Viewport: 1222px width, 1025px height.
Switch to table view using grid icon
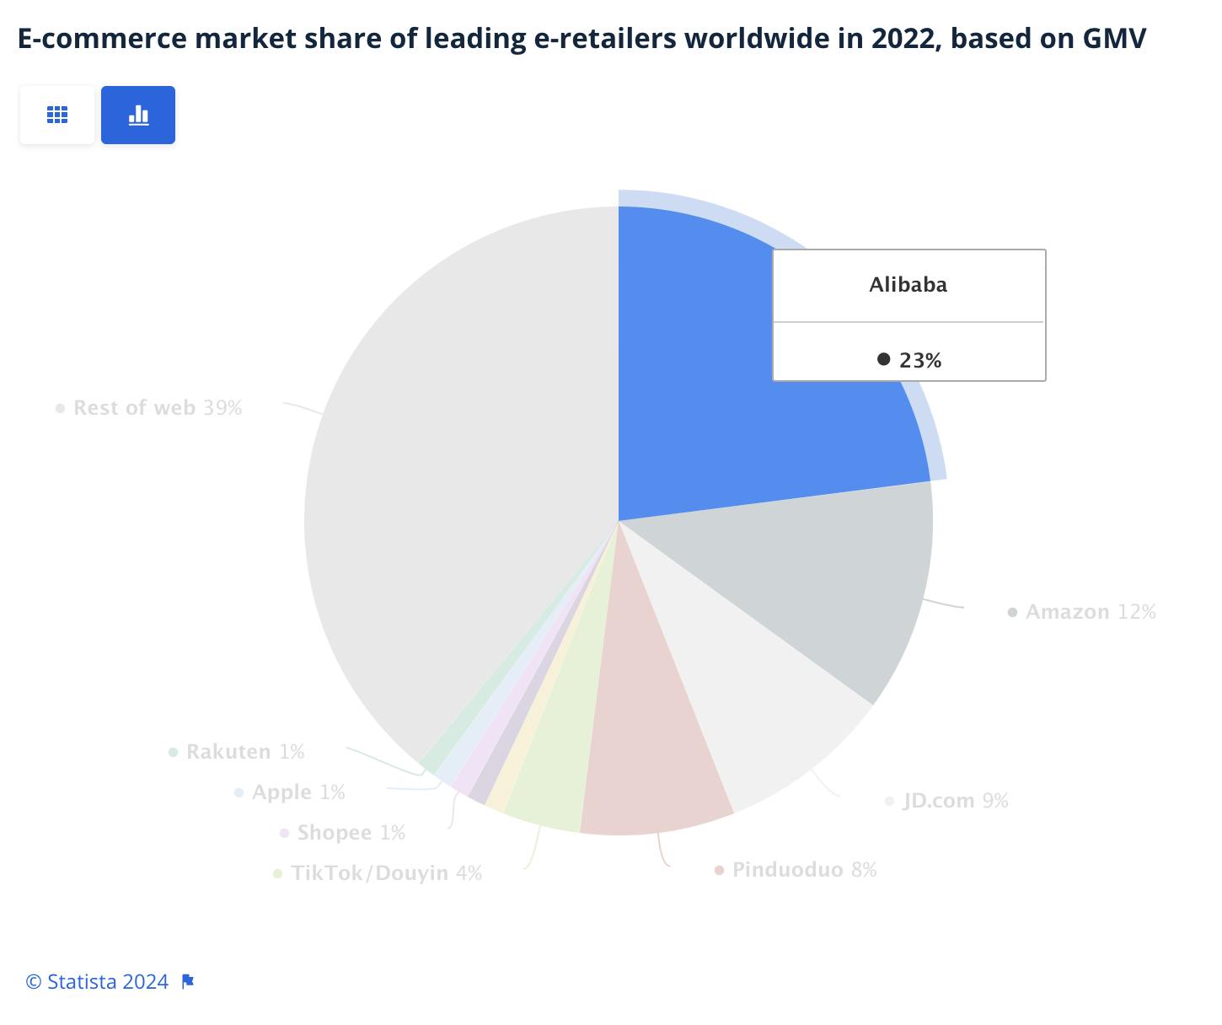point(56,115)
